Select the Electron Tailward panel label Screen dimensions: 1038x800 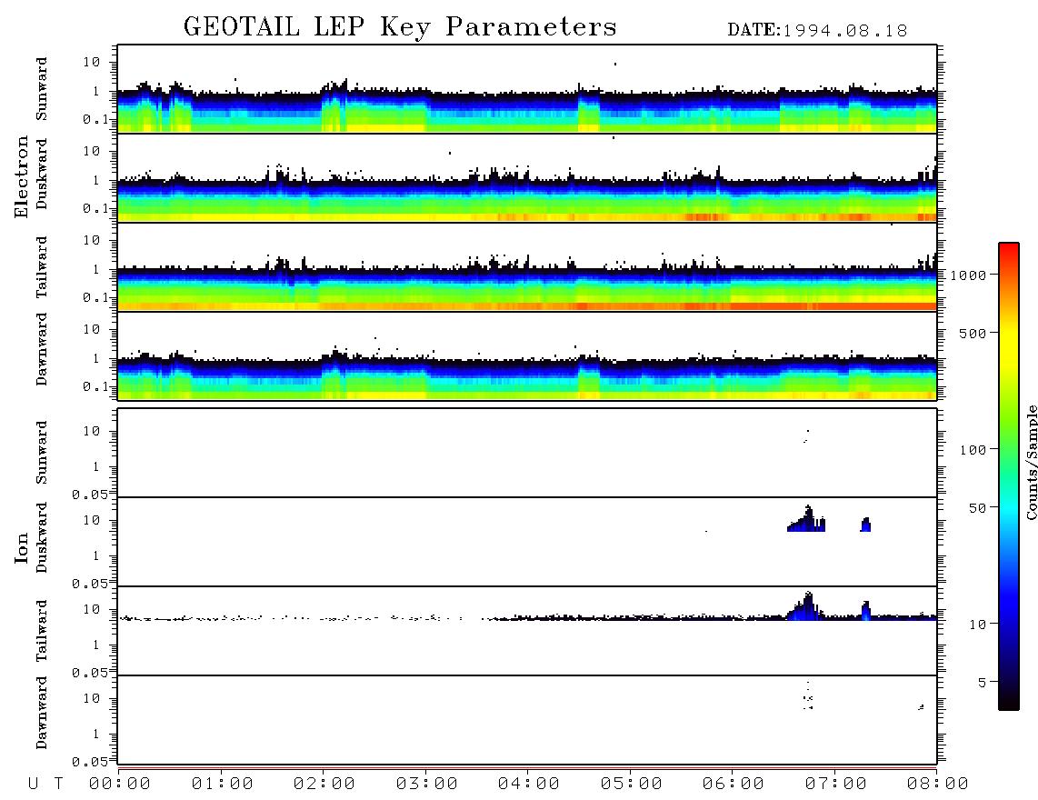[42, 267]
